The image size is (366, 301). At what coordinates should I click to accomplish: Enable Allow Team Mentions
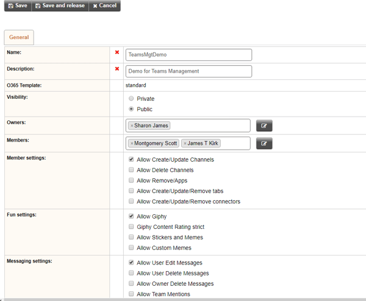click(131, 294)
